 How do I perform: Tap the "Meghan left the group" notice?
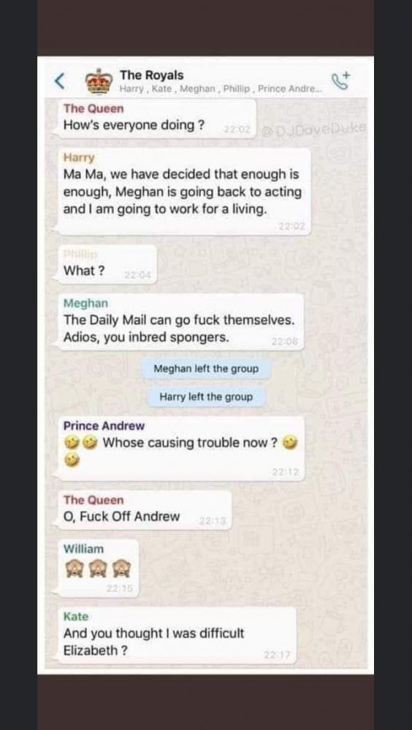(x=206, y=369)
